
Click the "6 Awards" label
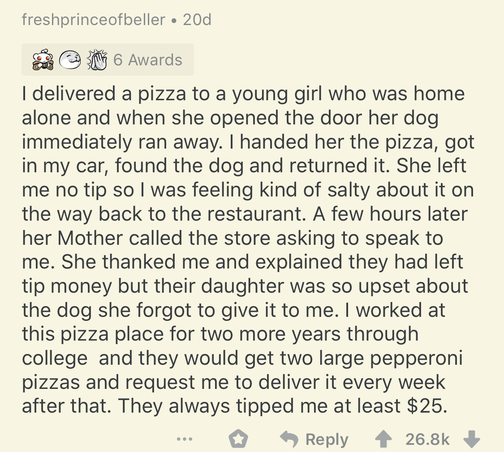(x=148, y=60)
